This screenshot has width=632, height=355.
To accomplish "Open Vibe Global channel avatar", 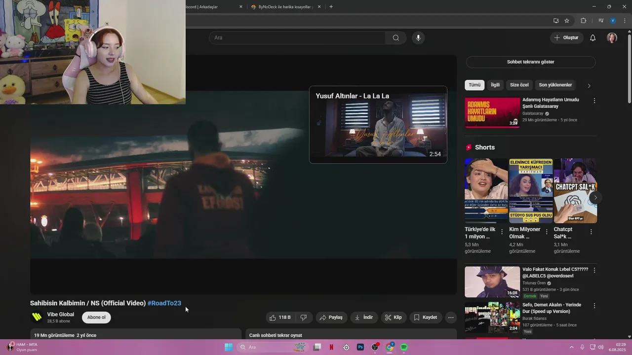I will coord(37,317).
